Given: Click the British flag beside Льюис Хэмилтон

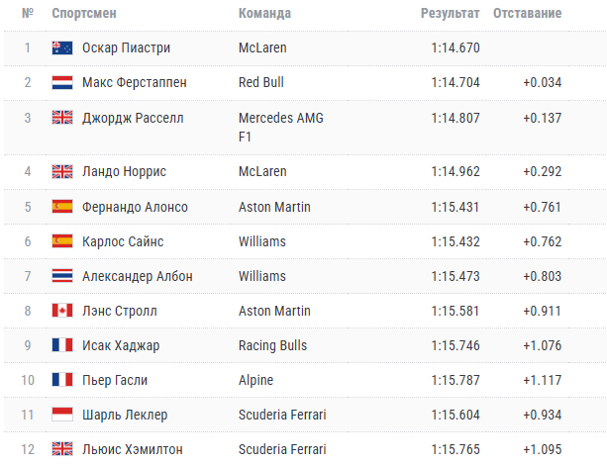Looking at the screenshot, I should point(62,449).
